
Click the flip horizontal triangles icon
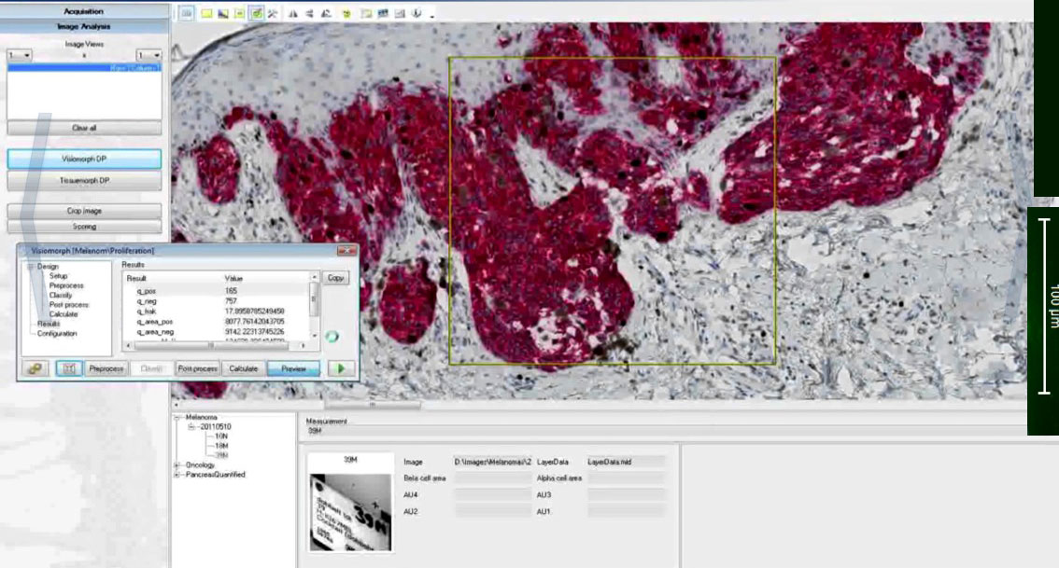(x=293, y=14)
